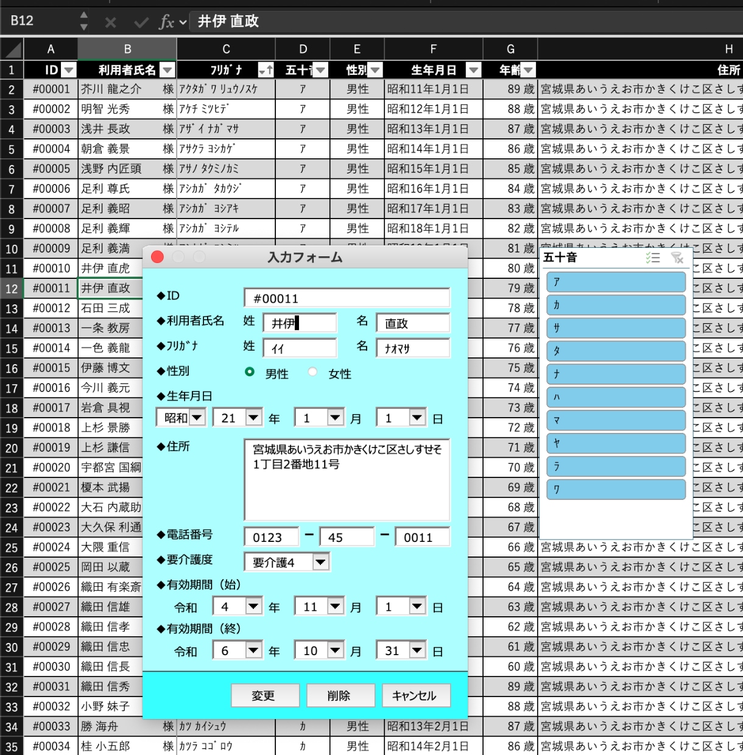This screenshot has width=743, height=755.
Task: Open 生年月日 column filter dropdown
Action: tap(473, 70)
